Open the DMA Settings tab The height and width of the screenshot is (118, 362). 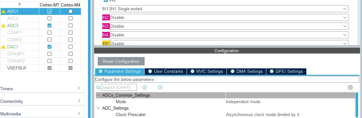tap(247, 72)
